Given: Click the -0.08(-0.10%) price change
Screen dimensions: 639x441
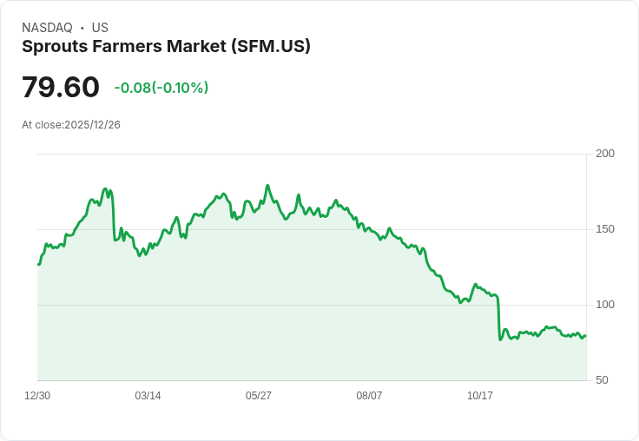Looking at the screenshot, I should tap(161, 88).
